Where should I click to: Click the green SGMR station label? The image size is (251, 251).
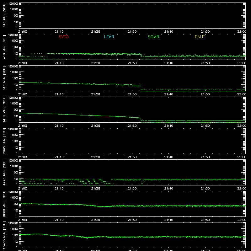153,37
